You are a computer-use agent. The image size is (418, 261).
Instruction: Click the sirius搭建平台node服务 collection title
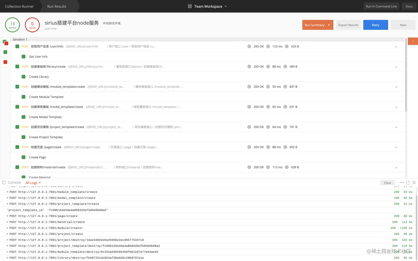pyautogui.click(x=72, y=23)
